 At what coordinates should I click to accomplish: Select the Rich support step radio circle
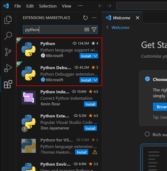[x=147, y=134]
